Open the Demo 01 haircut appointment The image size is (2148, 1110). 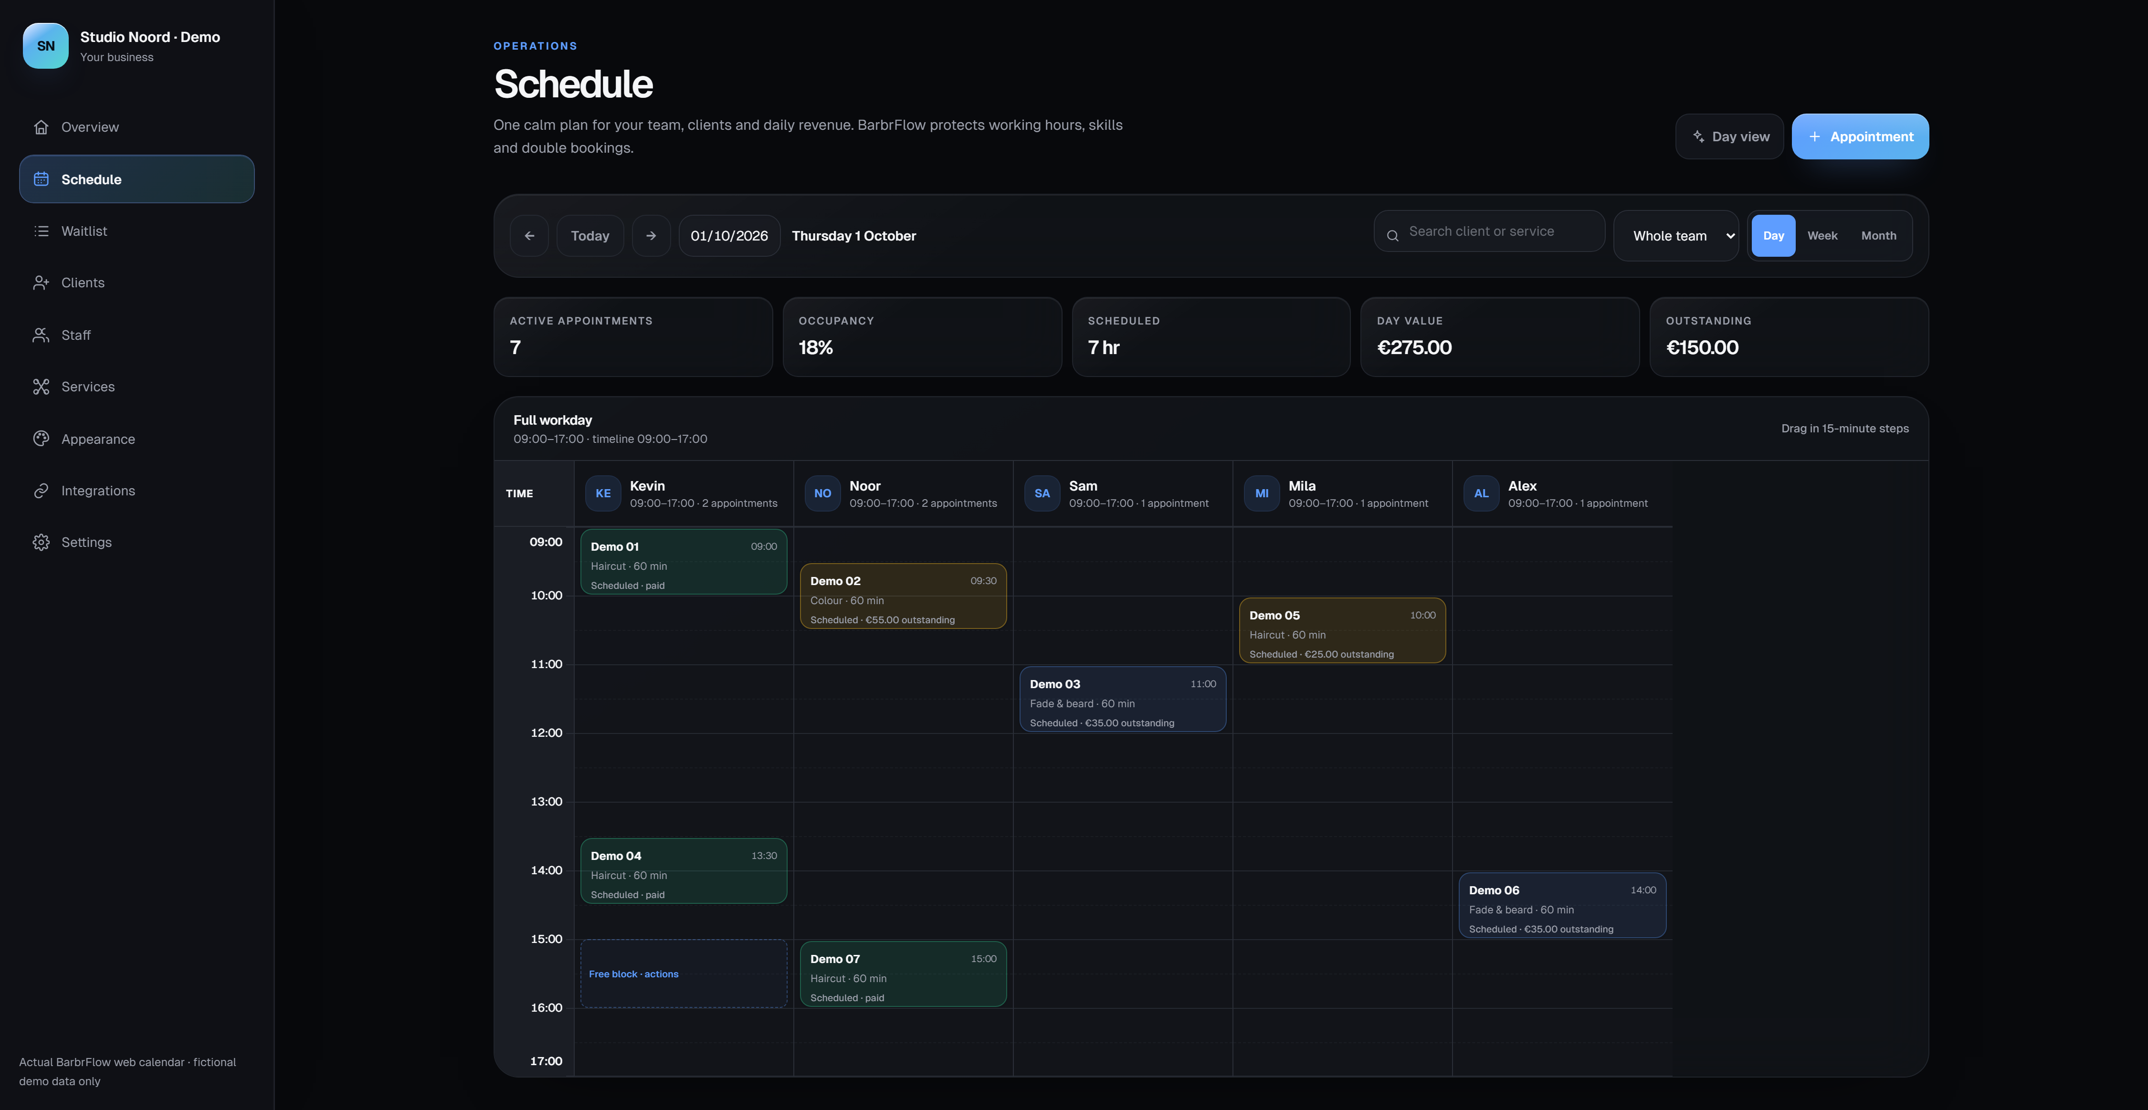(684, 562)
